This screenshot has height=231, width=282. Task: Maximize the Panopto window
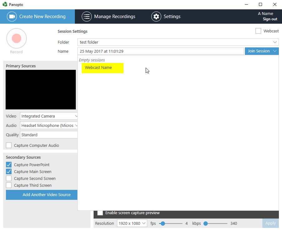260,4
